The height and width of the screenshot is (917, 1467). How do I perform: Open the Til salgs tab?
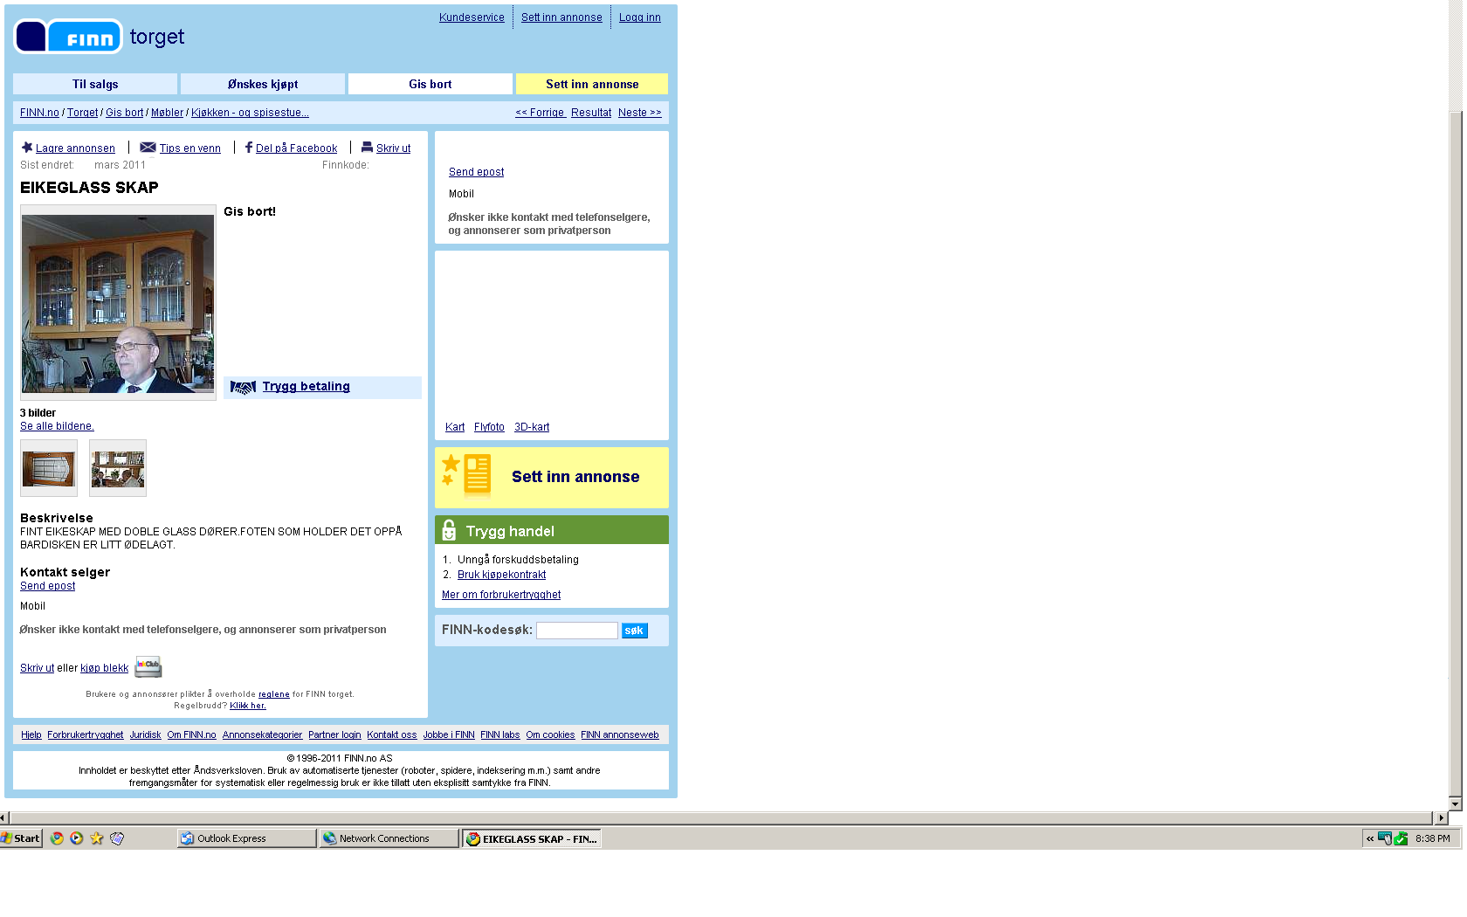(95, 84)
